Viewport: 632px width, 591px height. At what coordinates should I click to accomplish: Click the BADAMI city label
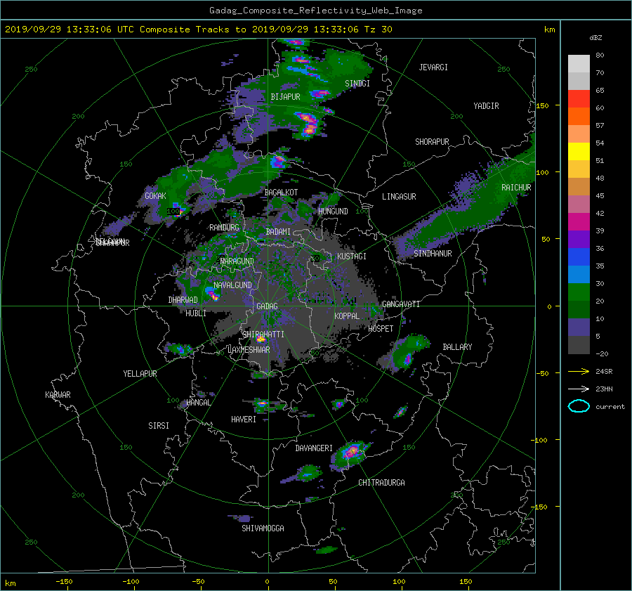pyautogui.click(x=278, y=232)
